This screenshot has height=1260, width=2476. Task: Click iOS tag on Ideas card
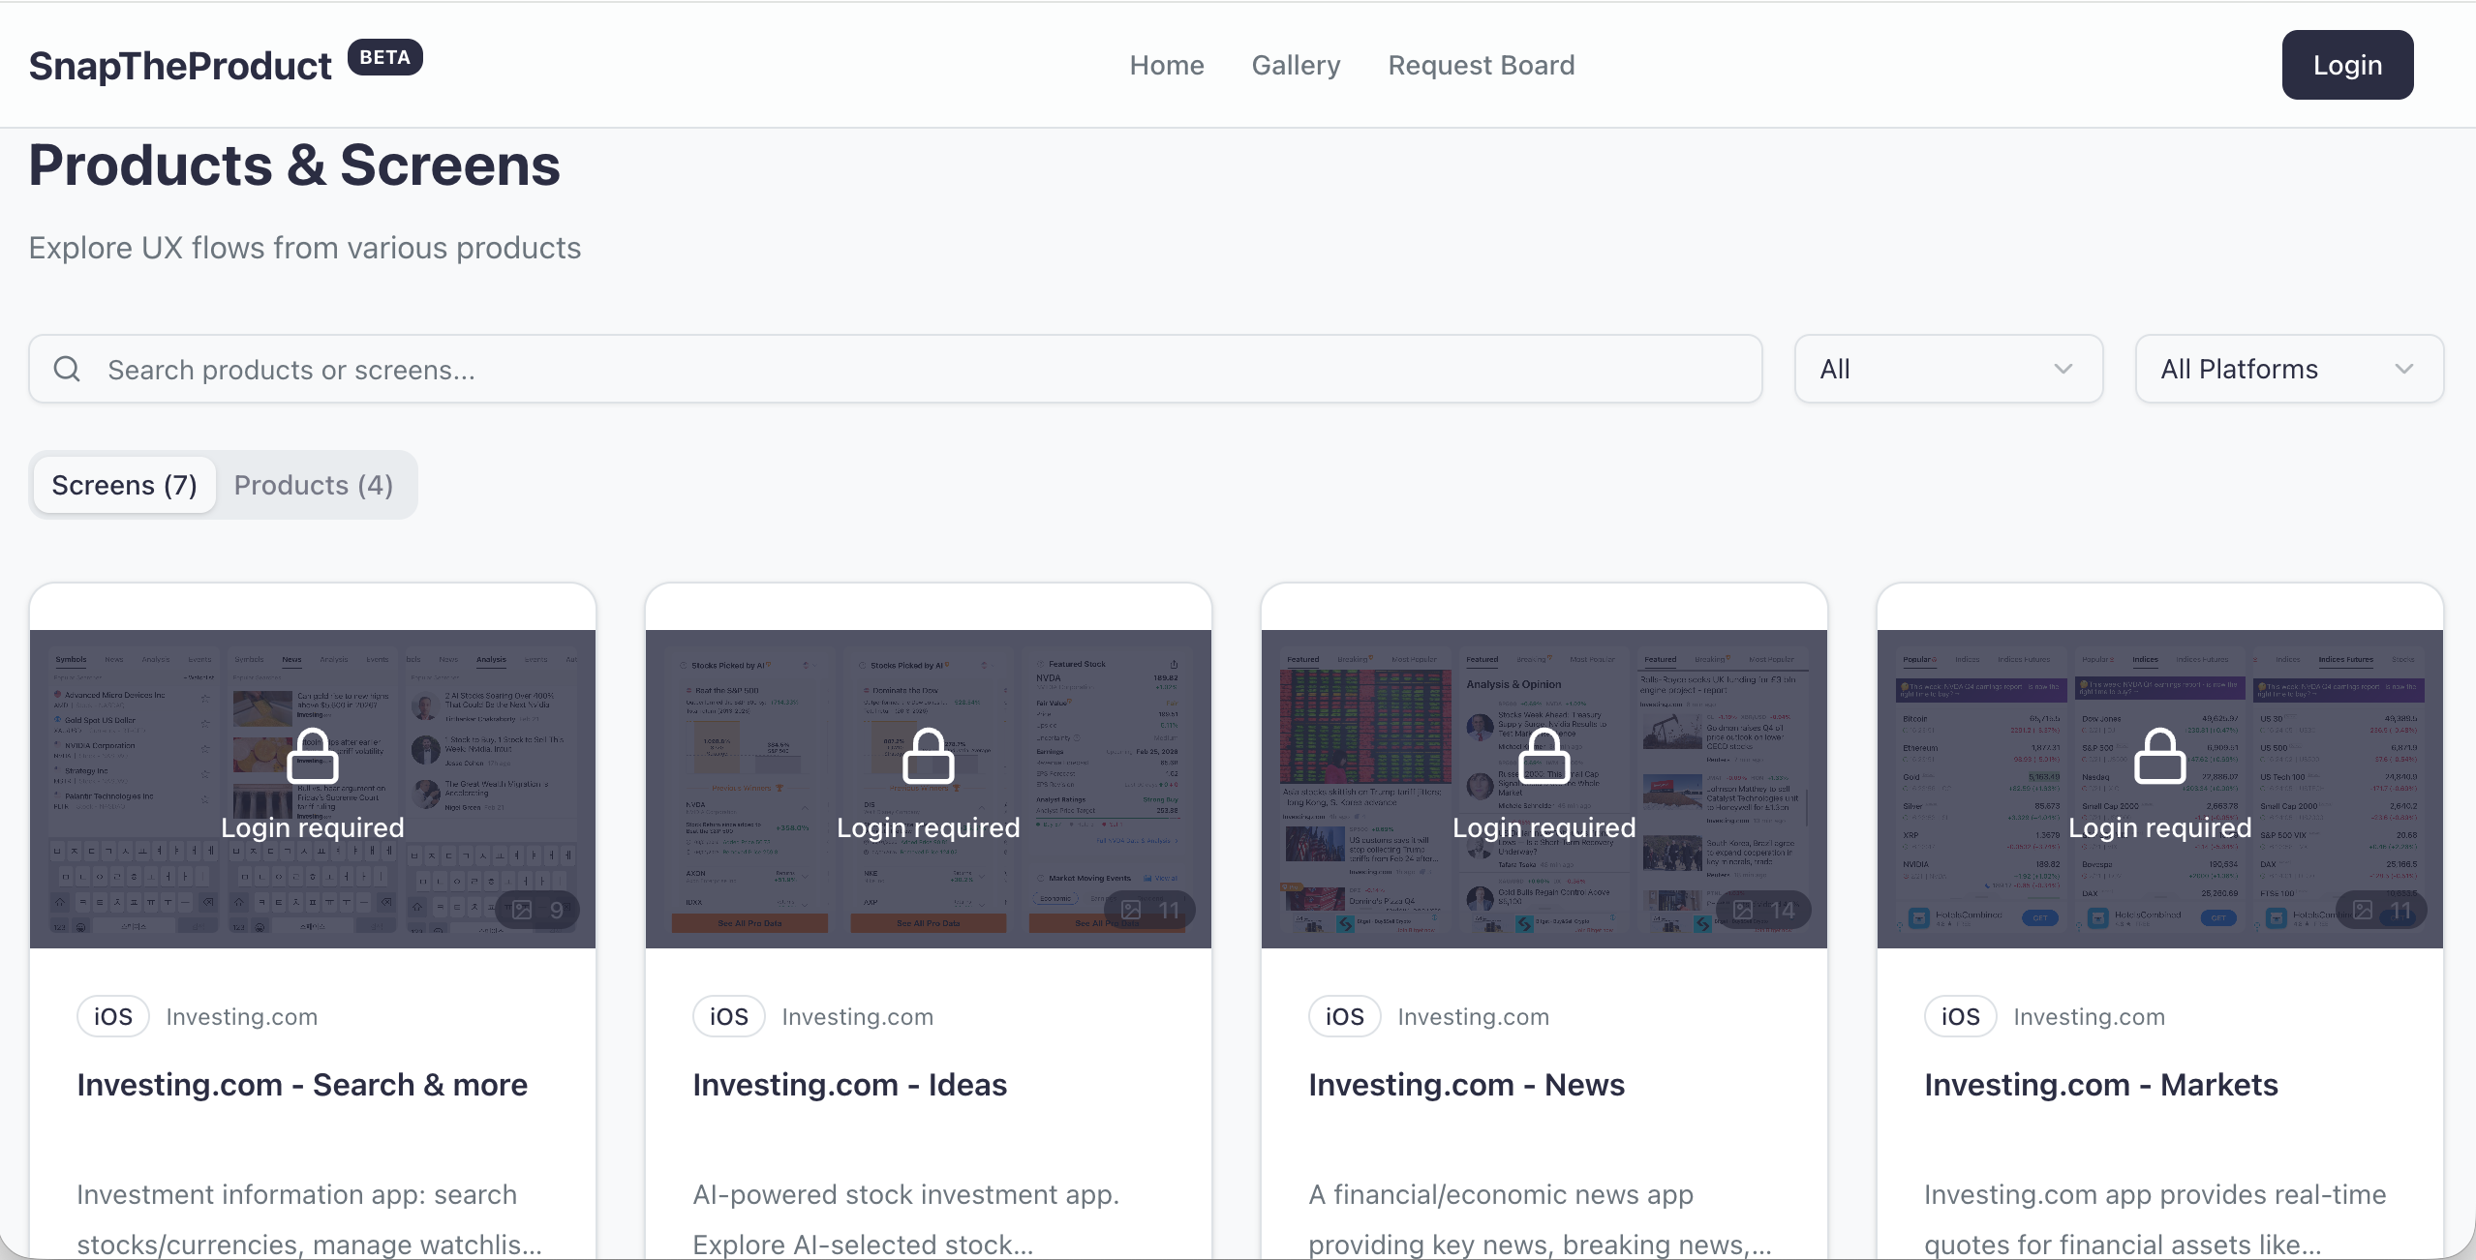[728, 1016]
